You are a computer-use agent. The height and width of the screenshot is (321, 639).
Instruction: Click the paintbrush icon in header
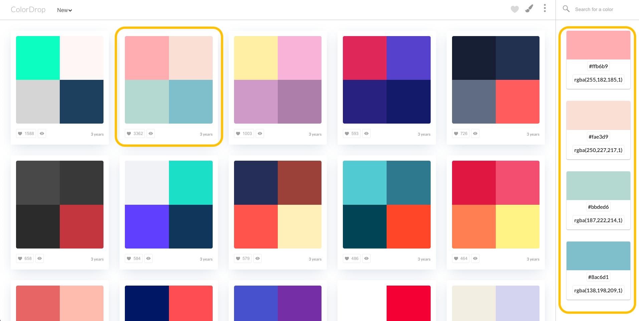tap(529, 9)
